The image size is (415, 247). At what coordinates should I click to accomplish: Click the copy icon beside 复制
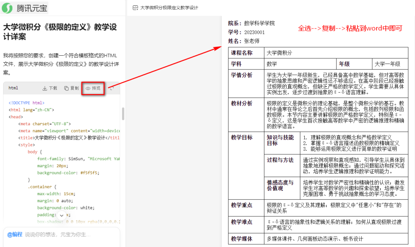click(66, 88)
